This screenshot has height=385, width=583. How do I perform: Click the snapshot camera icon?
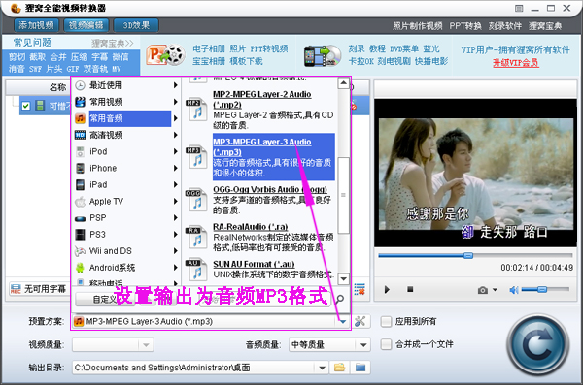[x=483, y=290]
